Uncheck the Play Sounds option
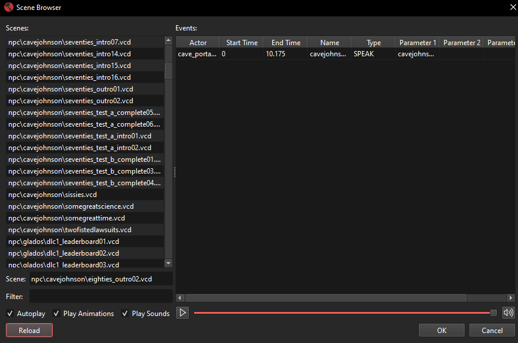This screenshot has height=343, width=518. coord(126,314)
